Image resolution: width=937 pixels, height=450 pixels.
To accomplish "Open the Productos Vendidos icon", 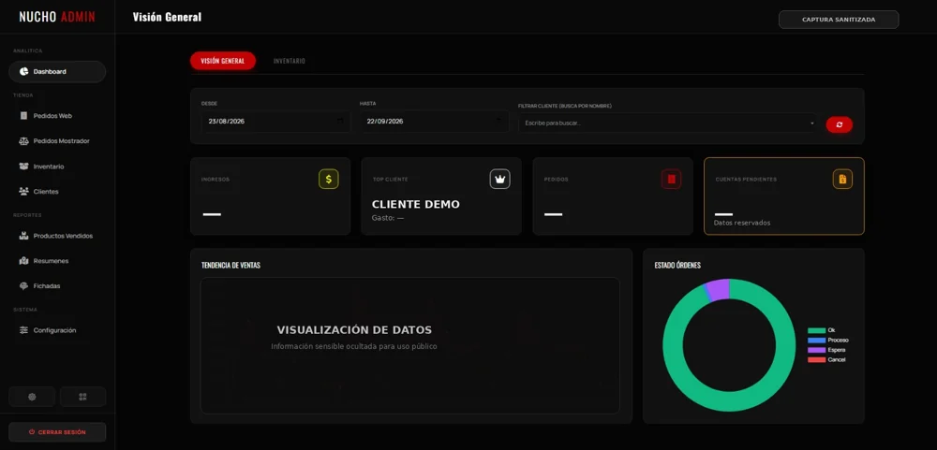I will [24, 236].
